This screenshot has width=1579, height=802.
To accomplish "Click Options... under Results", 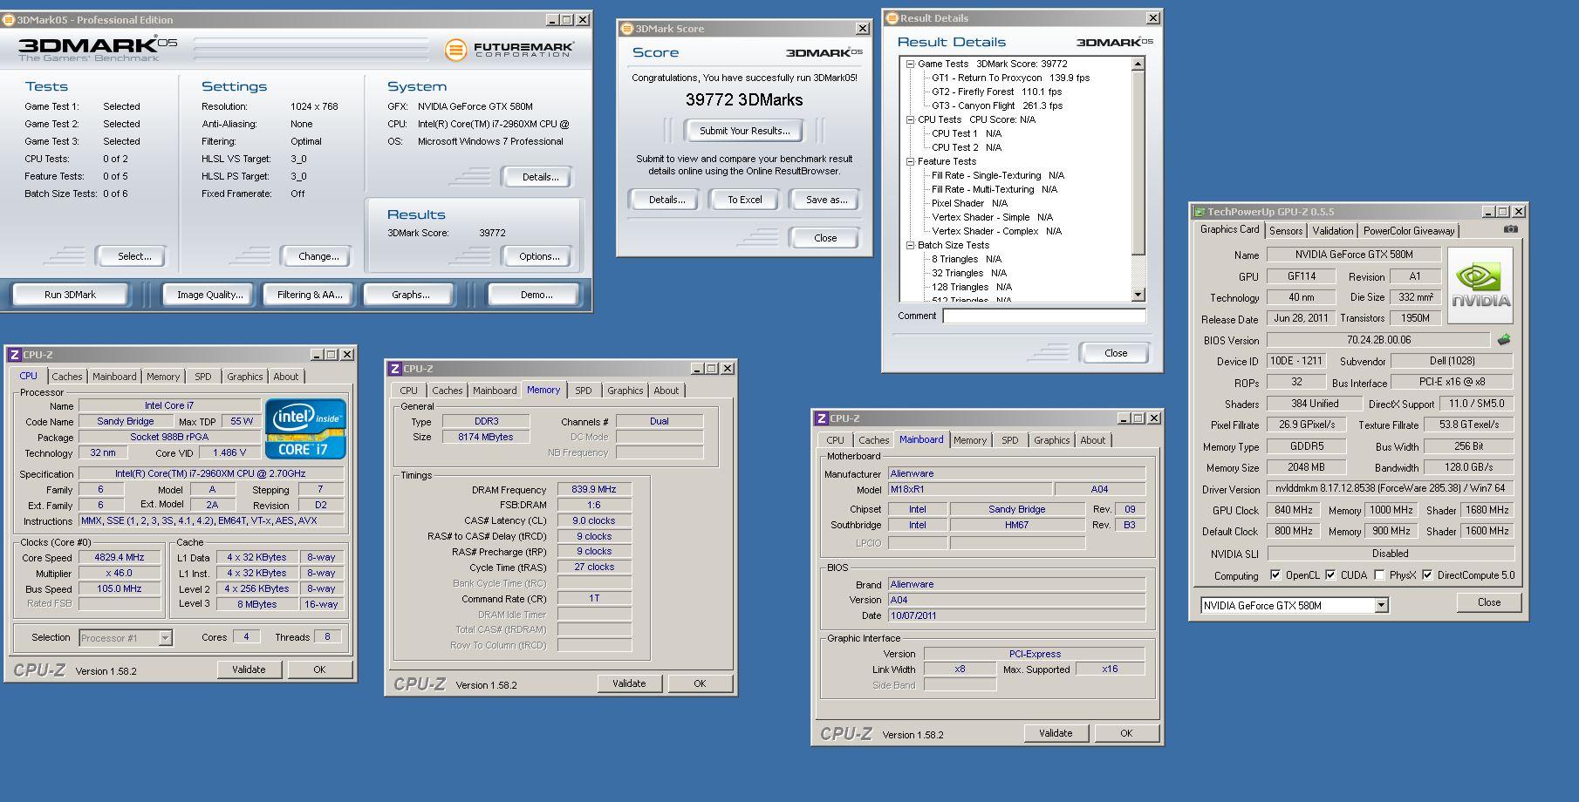I will 539,256.
